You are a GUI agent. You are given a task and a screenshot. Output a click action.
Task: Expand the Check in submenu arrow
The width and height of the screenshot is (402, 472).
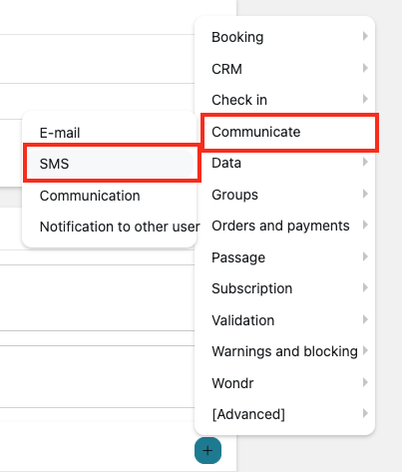[365, 99]
